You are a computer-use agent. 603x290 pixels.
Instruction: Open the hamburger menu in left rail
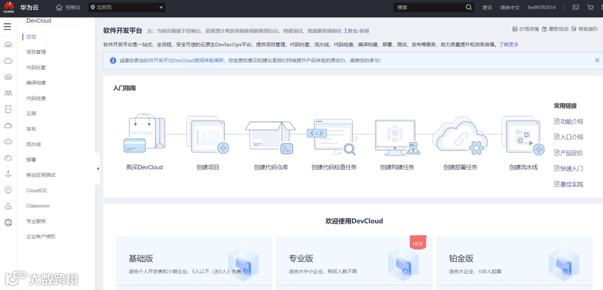coord(7,27)
